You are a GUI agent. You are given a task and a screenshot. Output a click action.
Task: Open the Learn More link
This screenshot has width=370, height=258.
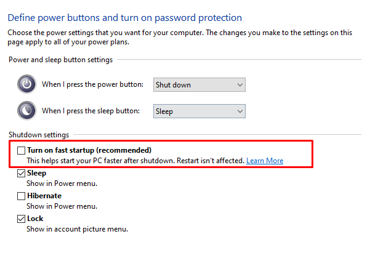pos(265,161)
